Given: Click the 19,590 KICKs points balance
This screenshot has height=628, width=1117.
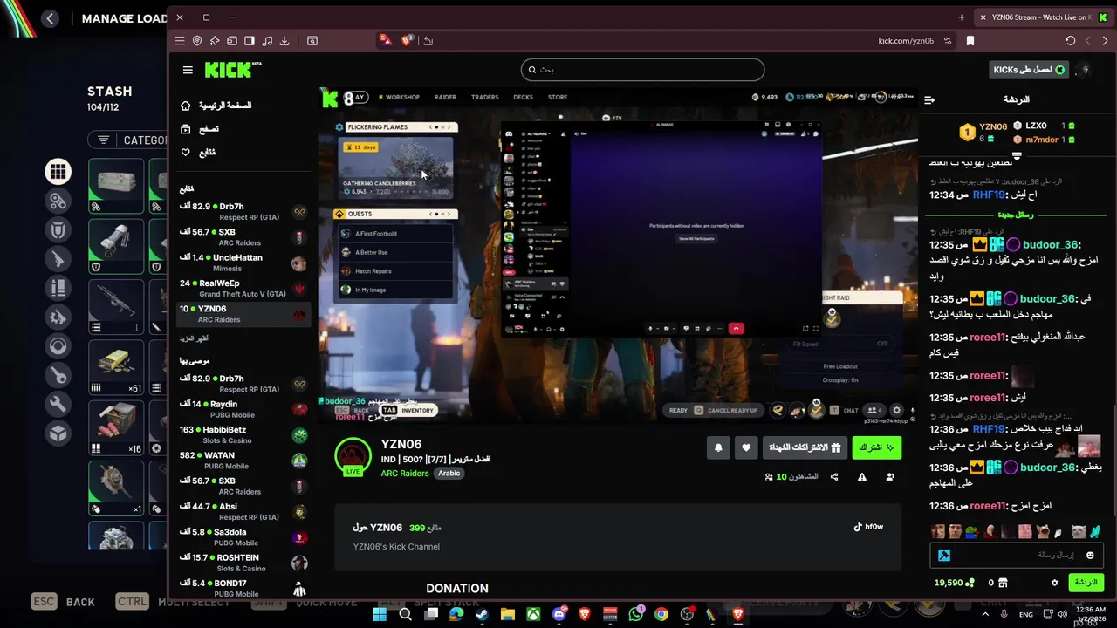Looking at the screenshot, I should click(954, 583).
